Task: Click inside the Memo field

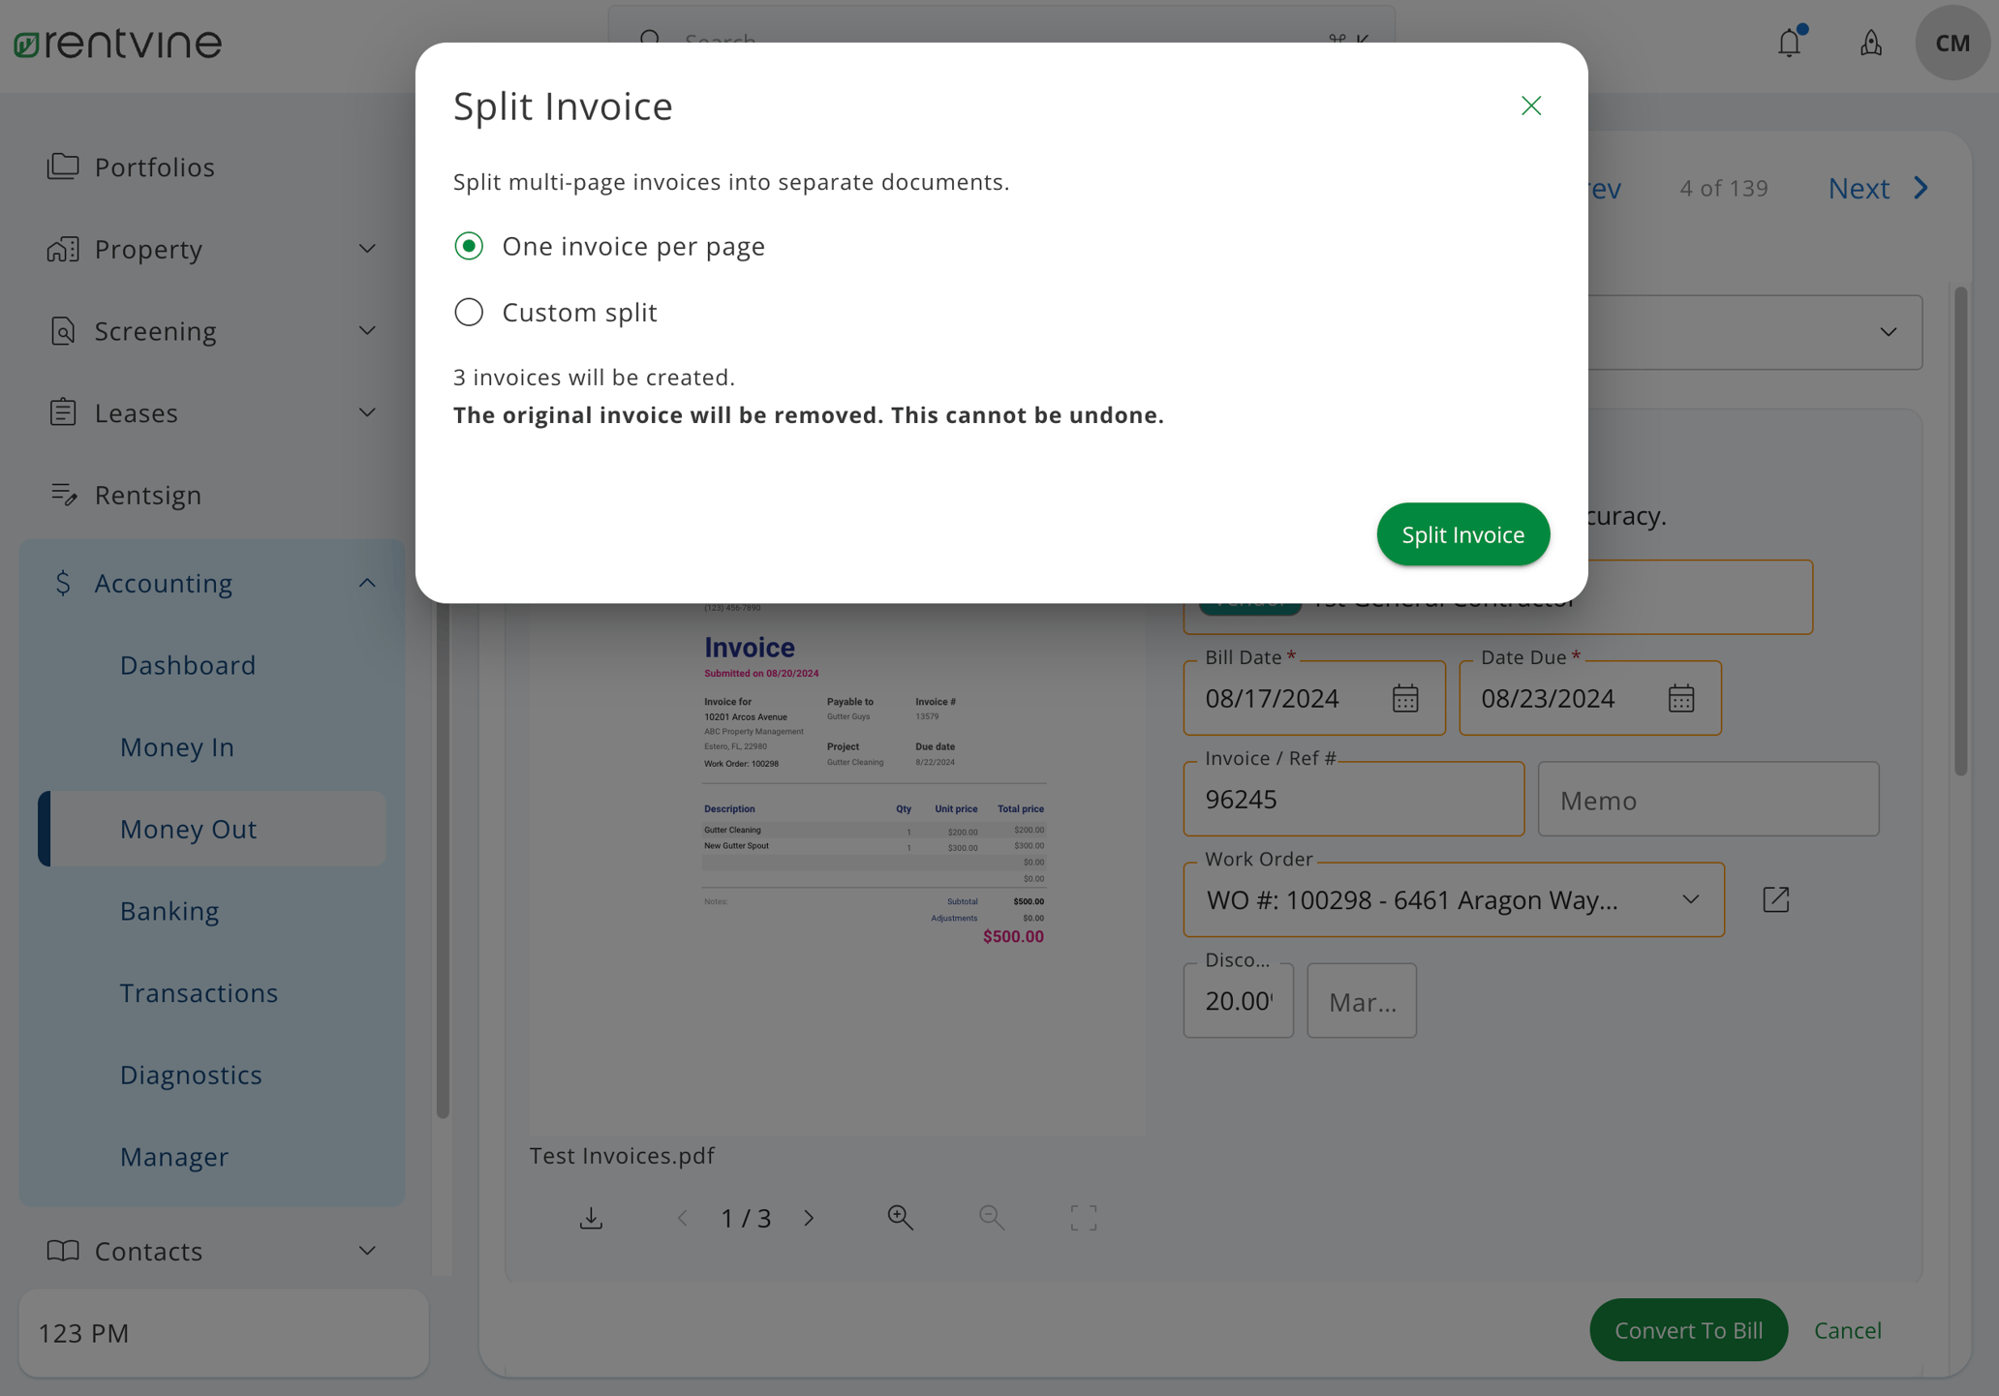Action: click(1707, 799)
